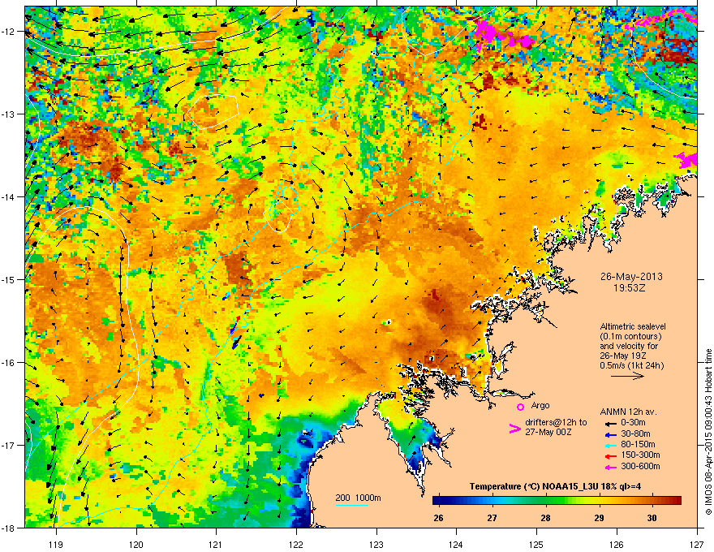
Task: Click the magenta Argo circle symbol
Action: pos(520,407)
